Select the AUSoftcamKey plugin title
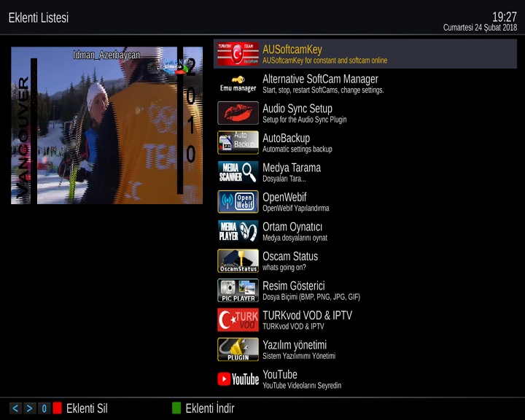Viewport: 525px width, 420px height. point(292,50)
